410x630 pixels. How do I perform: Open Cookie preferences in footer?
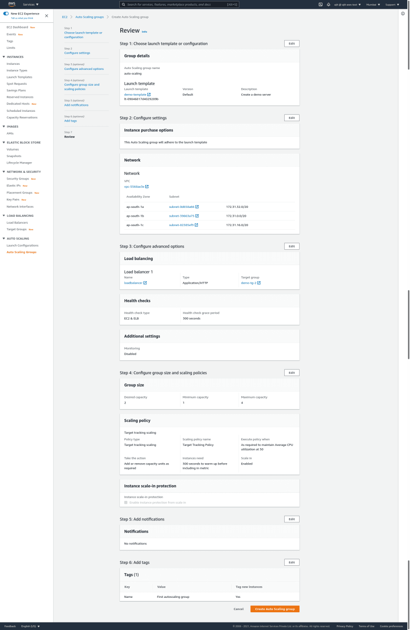(x=391, y=626)
